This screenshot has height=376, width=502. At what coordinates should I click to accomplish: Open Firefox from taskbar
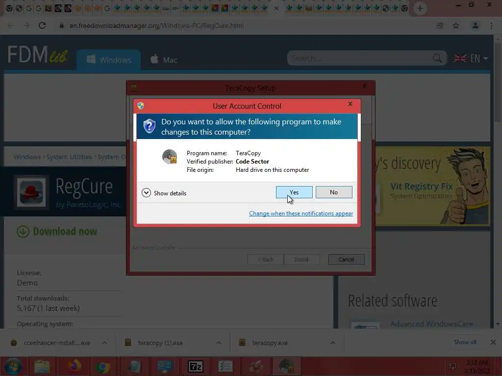74,366
